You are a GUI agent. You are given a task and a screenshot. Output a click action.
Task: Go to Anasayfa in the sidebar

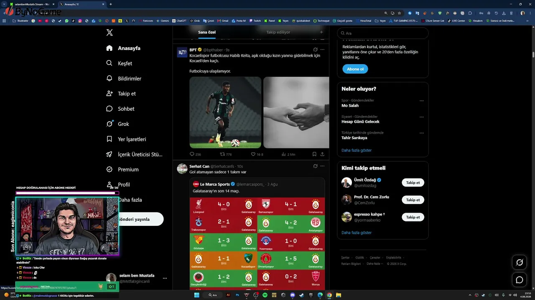pos(123,48)
